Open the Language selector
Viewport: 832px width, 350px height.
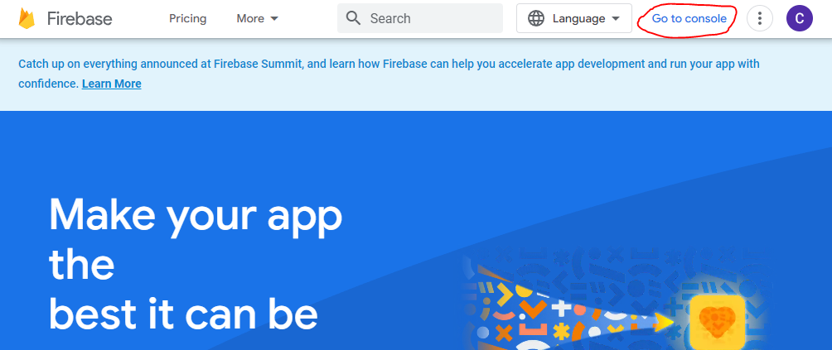point(574,18)
